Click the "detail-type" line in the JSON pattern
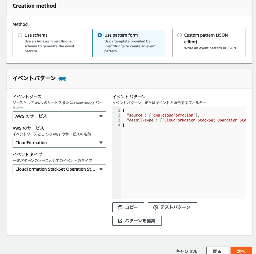Image resolution: width=256 pixels, height=254 pixels. (186, 120)
